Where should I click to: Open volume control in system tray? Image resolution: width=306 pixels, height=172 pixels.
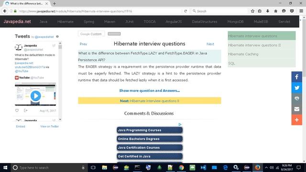tap(272, 168)
